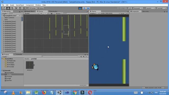
Task: Click the Project search field
Action: coord(60,56)
